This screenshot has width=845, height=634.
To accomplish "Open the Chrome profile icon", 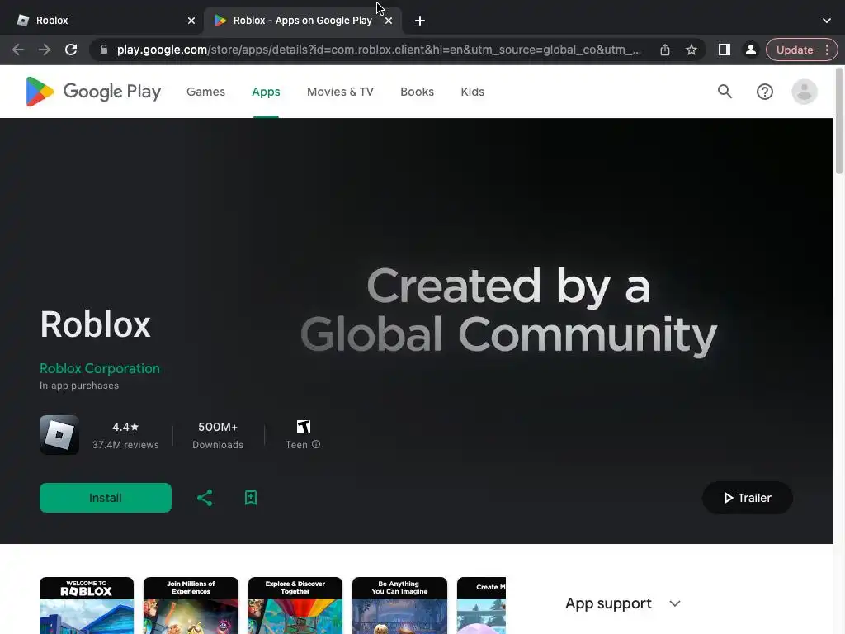I will (750, 50).
